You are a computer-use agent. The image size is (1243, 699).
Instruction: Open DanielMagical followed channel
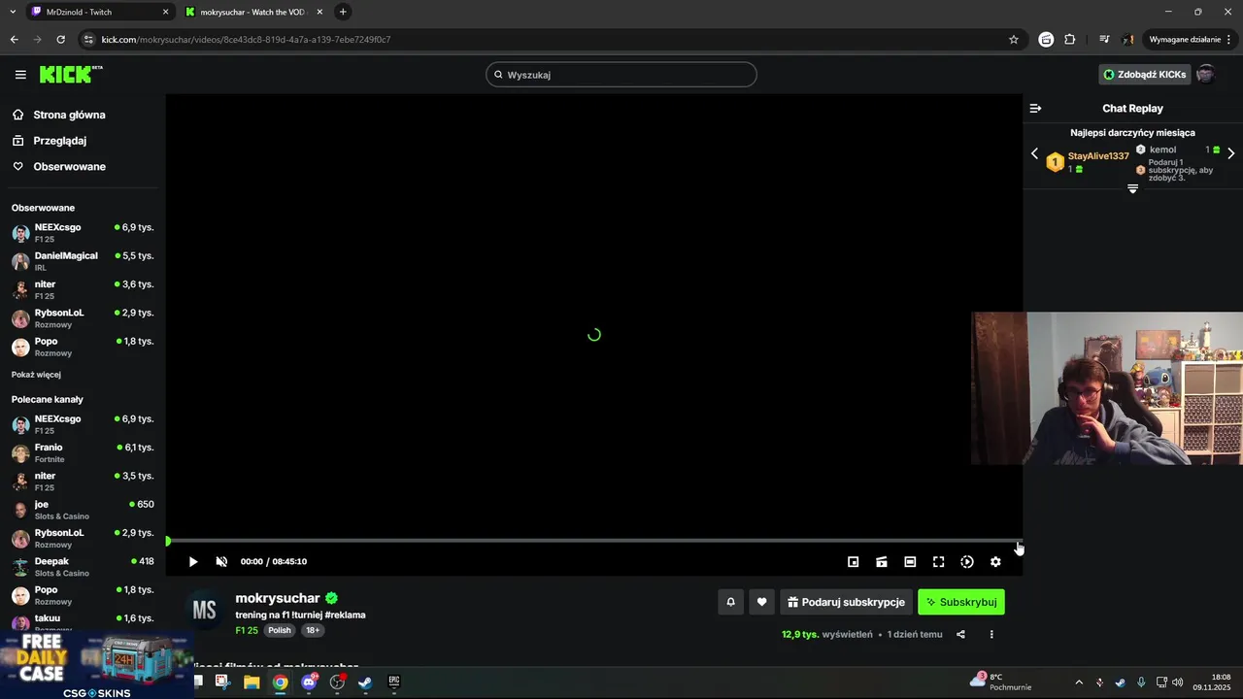pyautogui.click(x=83, y=261)
